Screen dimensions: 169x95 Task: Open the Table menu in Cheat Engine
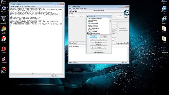pos(77,9)
